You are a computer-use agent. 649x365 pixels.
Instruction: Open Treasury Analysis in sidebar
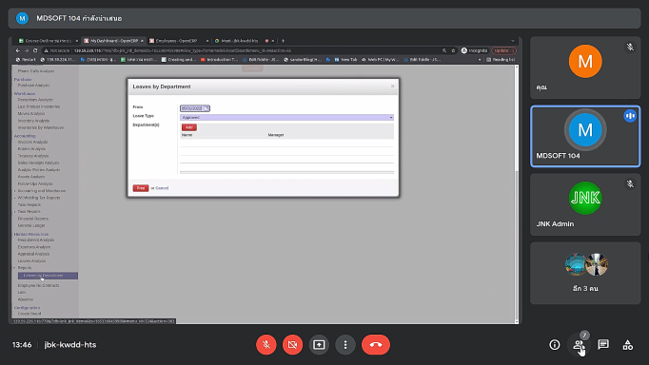coord(33,156)
